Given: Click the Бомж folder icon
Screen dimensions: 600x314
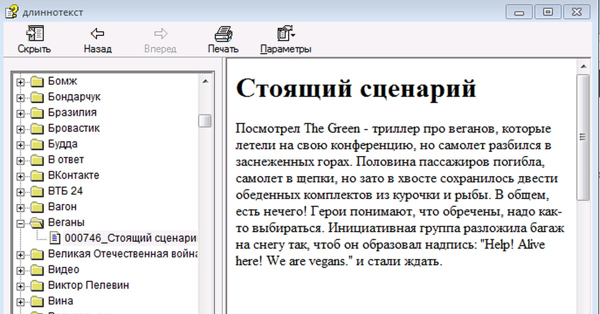Looking at the screenshot, I should coord(37,81).
